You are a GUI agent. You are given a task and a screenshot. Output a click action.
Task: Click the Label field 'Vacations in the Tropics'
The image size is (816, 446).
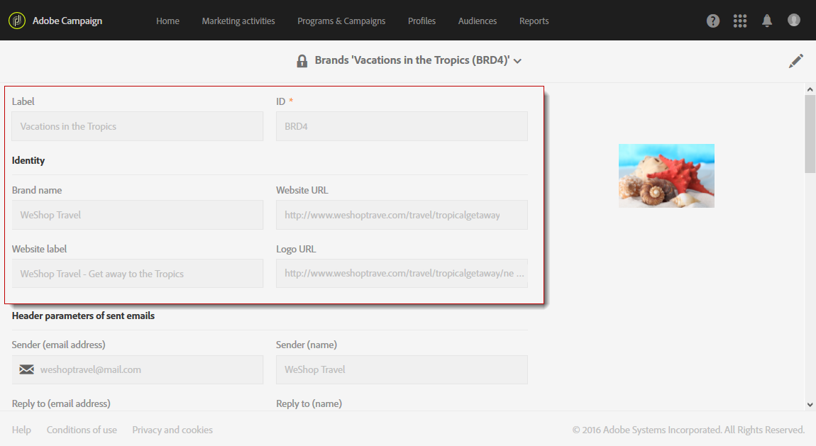[138, 126]
